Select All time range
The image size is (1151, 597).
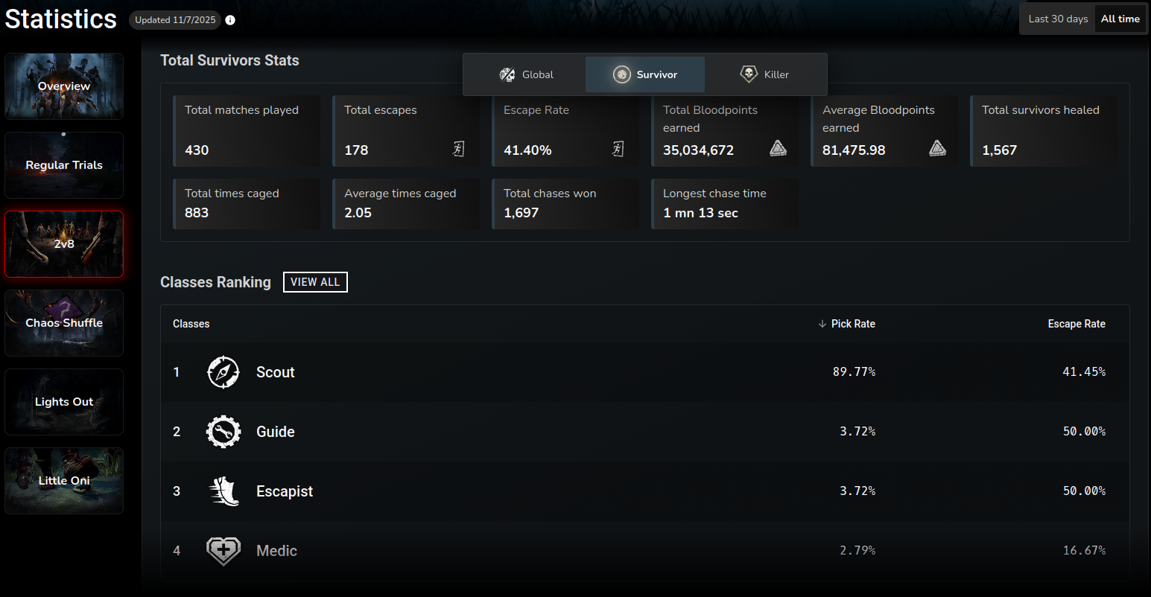(x=1120, y=19)
